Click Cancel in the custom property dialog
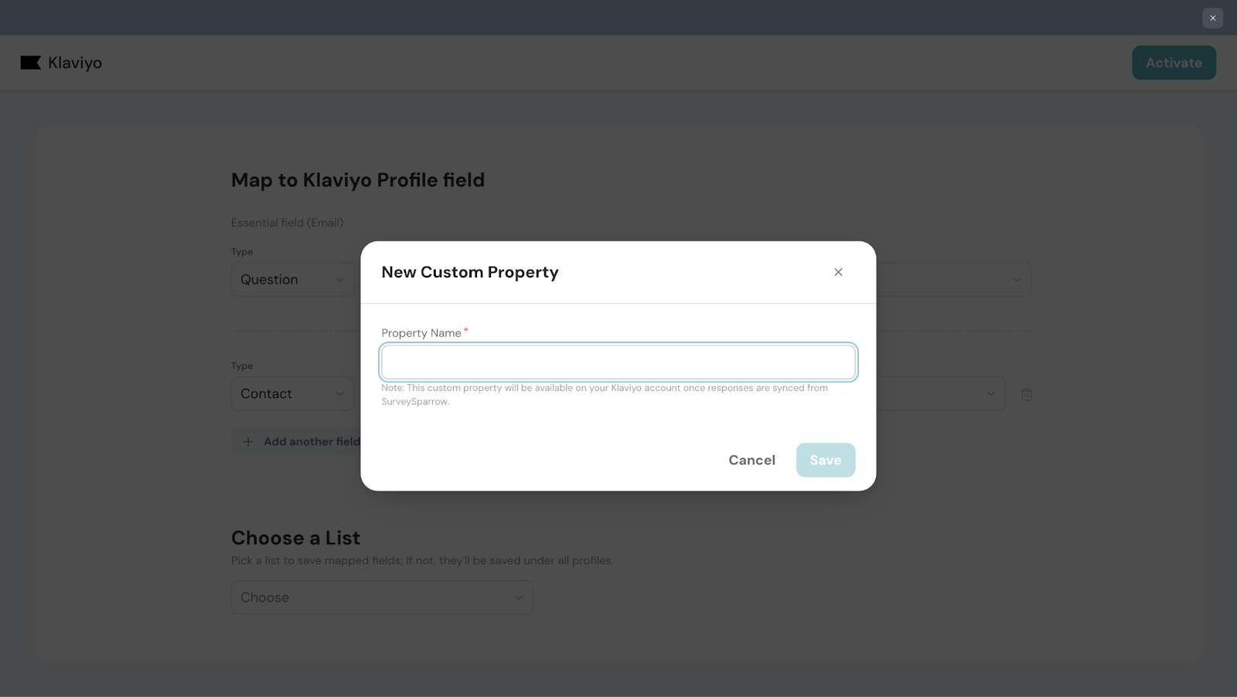This screenshot has height=697, width=1237. point(751,460)
